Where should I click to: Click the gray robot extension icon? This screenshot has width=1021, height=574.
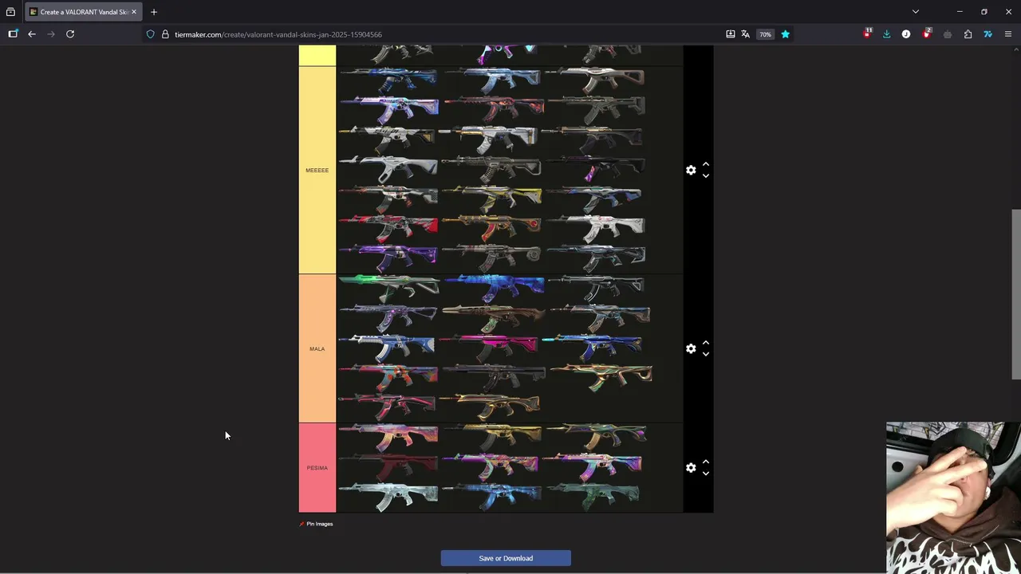948,34
